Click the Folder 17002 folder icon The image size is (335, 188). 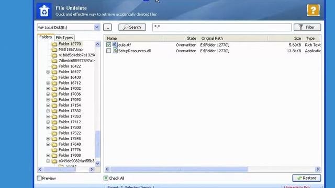[x=54, y=88]
